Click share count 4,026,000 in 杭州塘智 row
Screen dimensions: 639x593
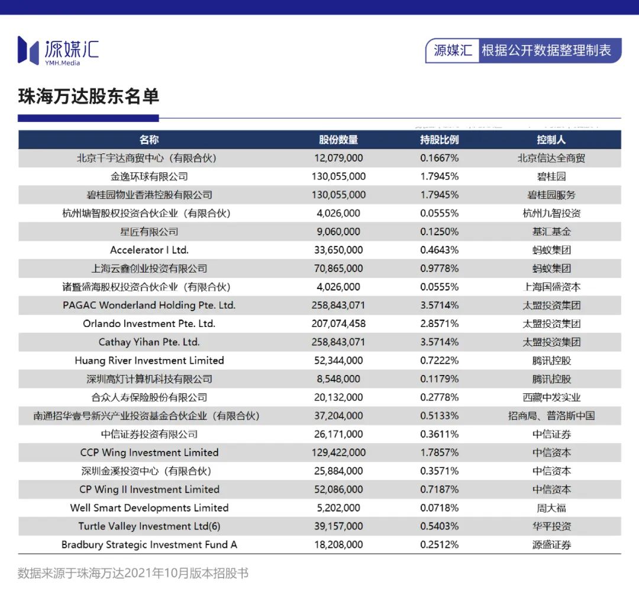tap(338, 213)
